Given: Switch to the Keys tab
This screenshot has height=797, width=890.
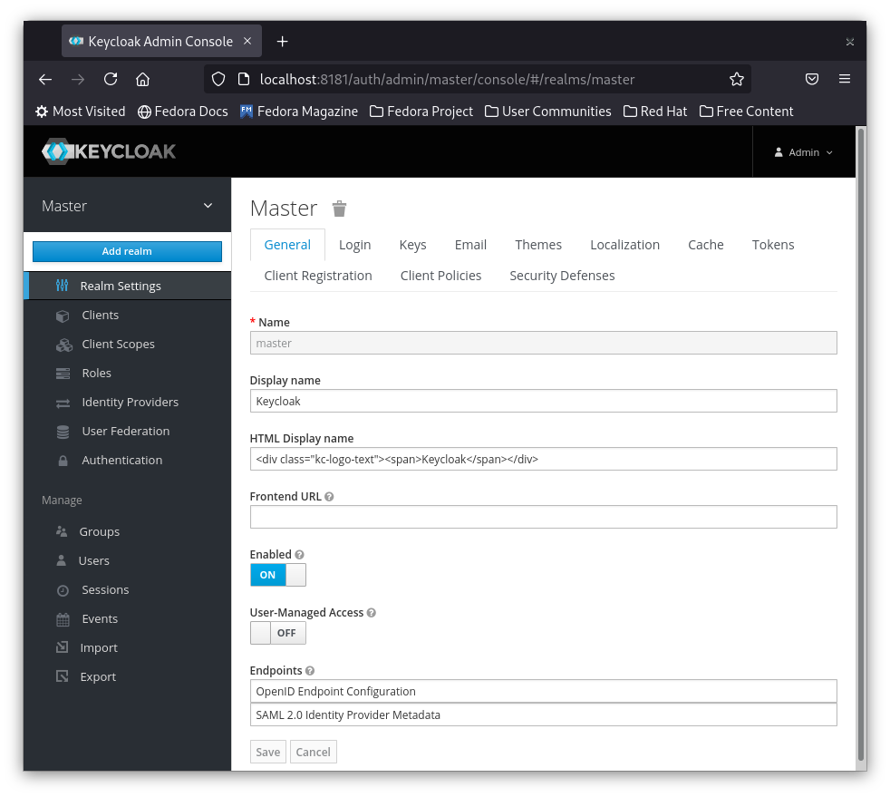Looking at the screenshot, I should 412,245.
